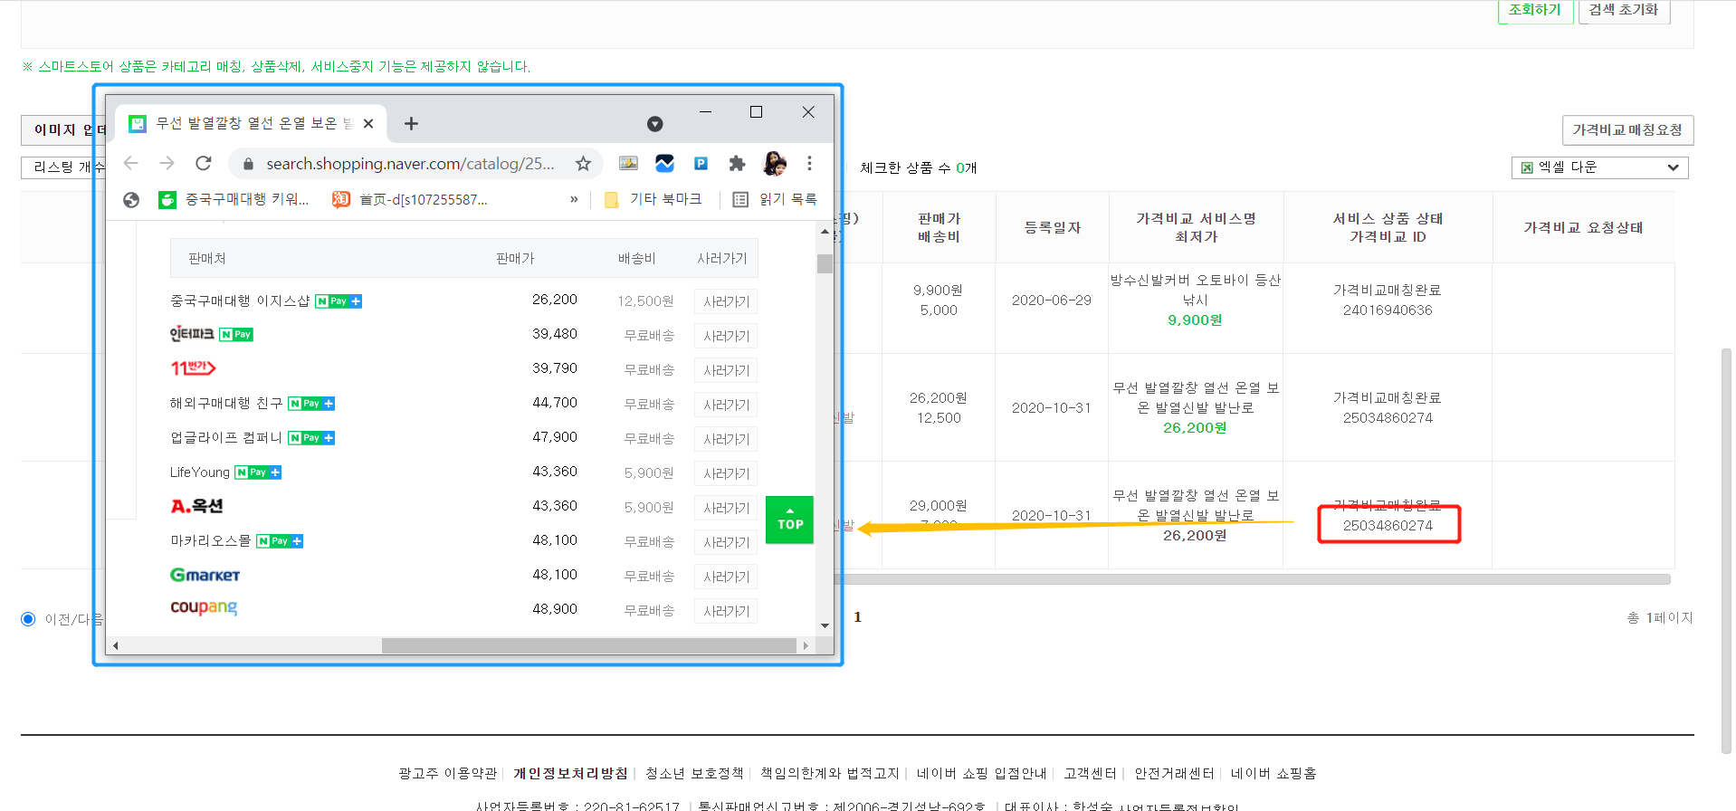Open Chrome profile avatar
The height and width of the screenshot is (811, 1736).
(x=774, y=164)
